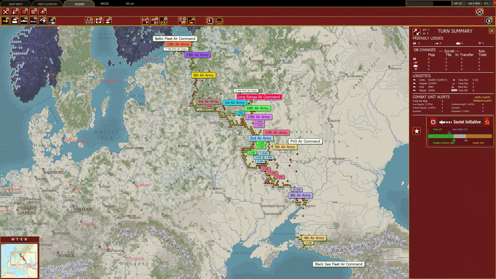
Task: Expand the 13th Air Army label
Action: (x=178, y=44)
